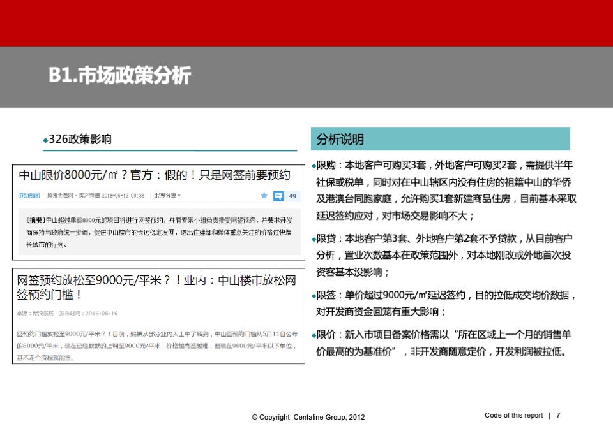The image size is (613, 424).
Task: Click the red diamond icon before 限贷
Action: pos(313,239)
